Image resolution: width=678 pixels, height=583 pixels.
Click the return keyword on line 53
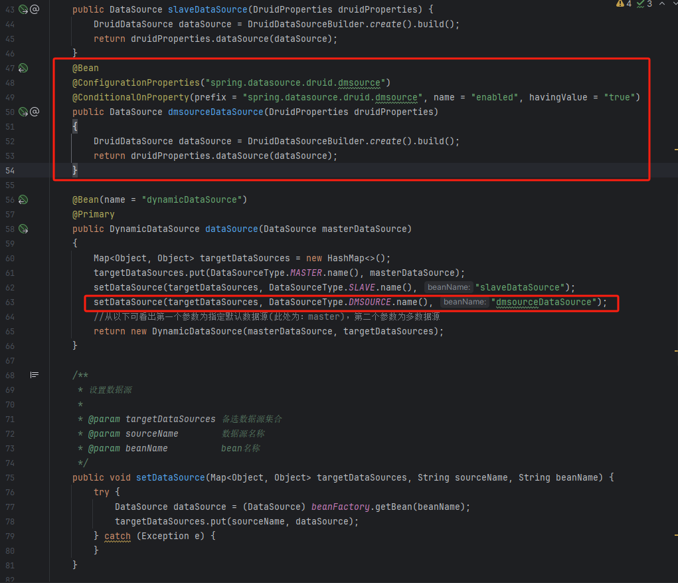pos(110,156)
